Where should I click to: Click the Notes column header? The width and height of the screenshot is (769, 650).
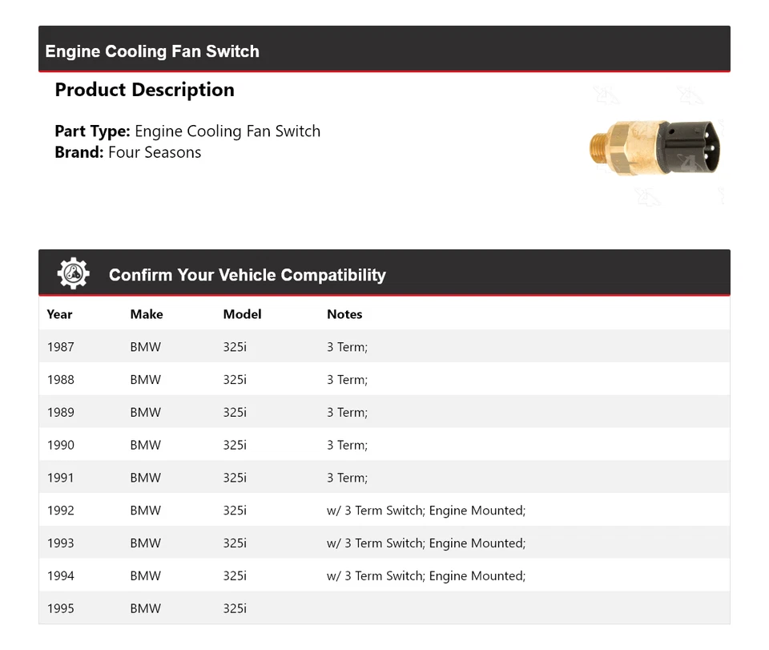[344, 314]
